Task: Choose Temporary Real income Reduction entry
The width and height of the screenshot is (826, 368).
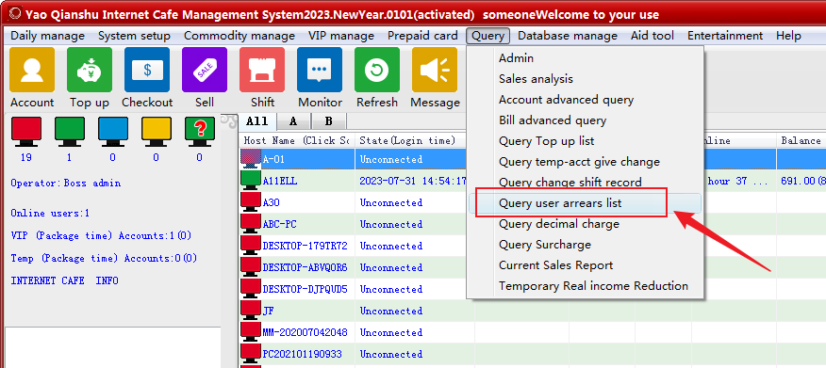Action: pyautogui.click(x=585, y=286)
